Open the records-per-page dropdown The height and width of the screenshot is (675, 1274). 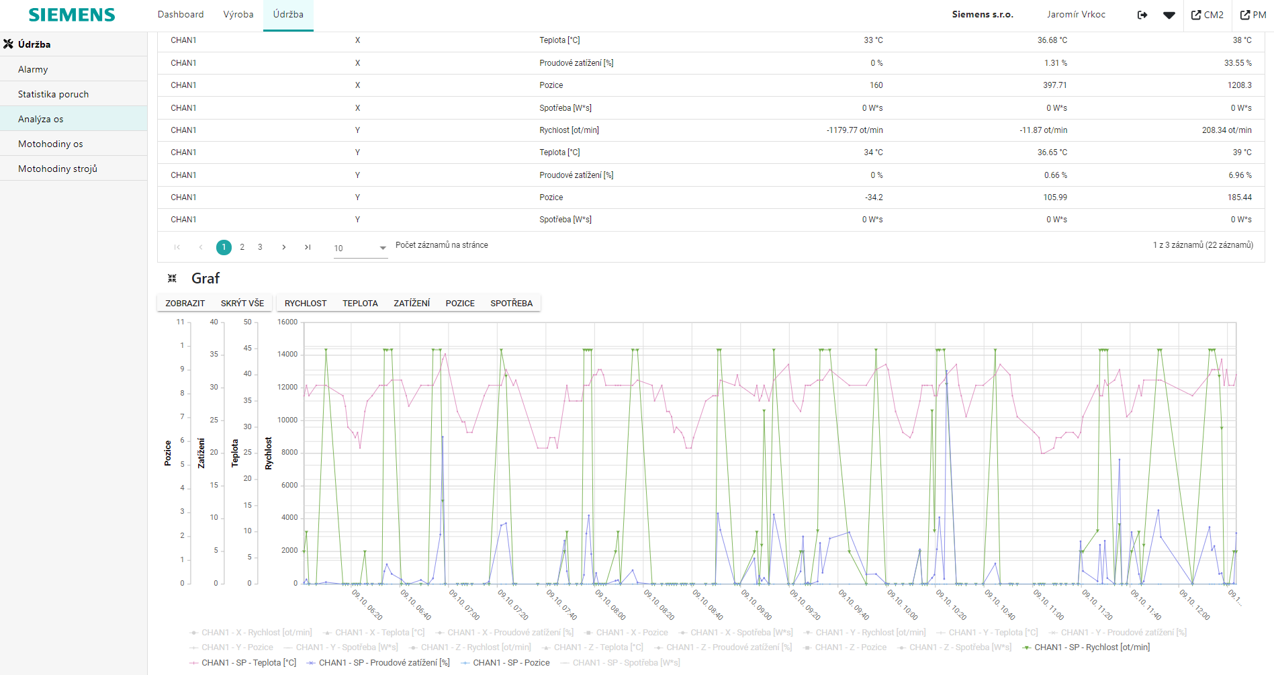361,248
